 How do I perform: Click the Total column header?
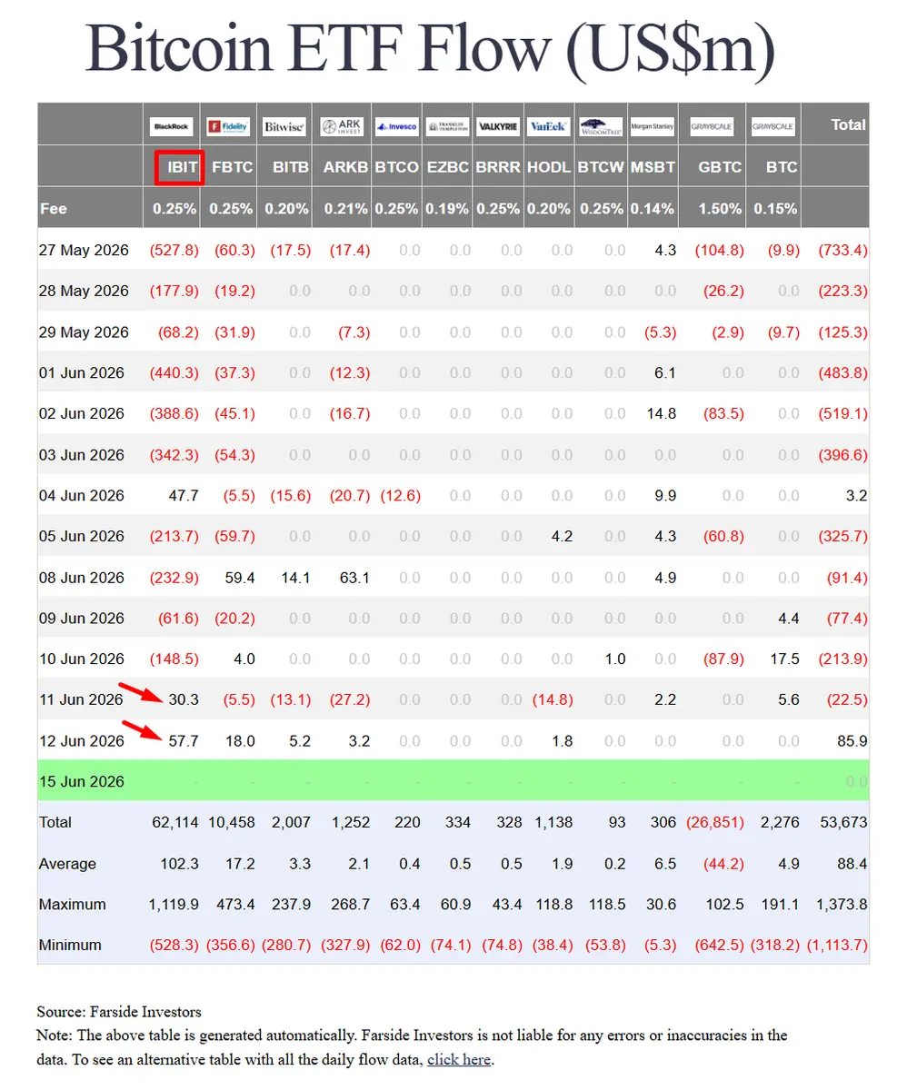(x=849, y=124)
